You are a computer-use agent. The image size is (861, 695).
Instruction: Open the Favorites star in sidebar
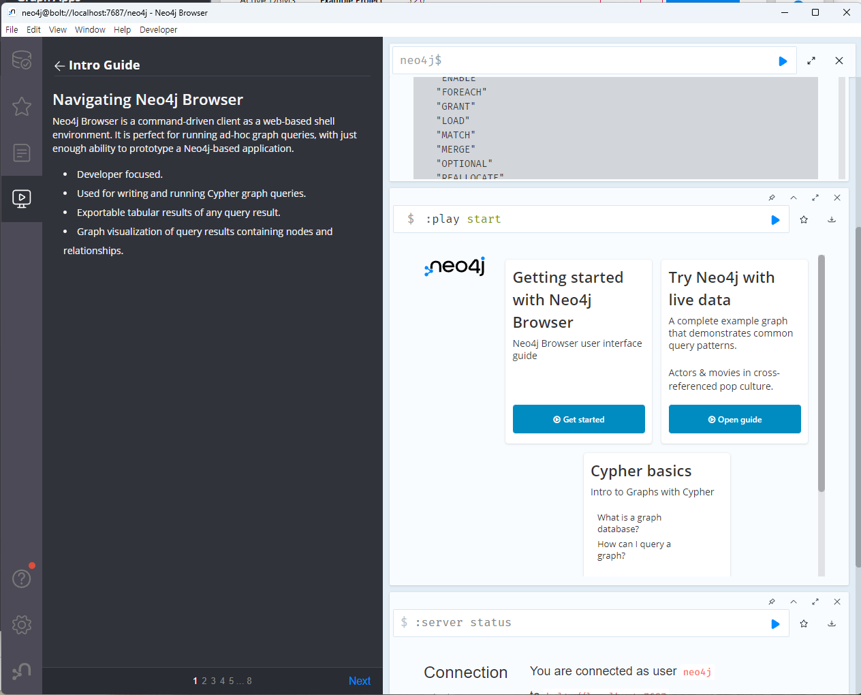tap(22, 106)
